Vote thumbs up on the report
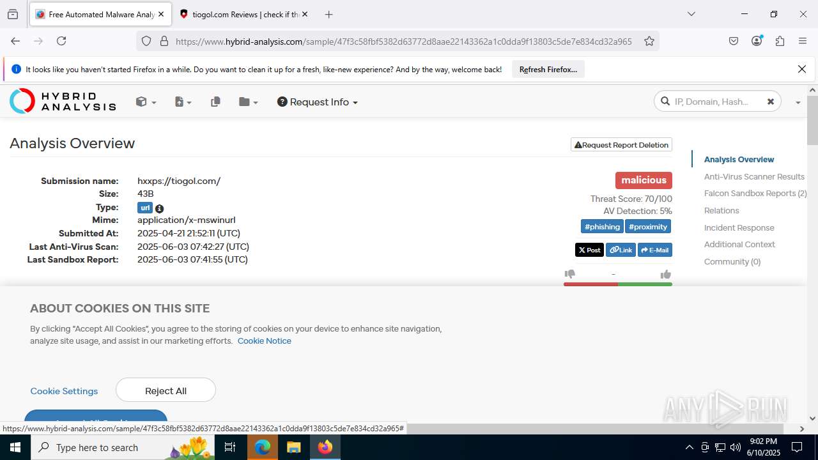 point(666,274)
